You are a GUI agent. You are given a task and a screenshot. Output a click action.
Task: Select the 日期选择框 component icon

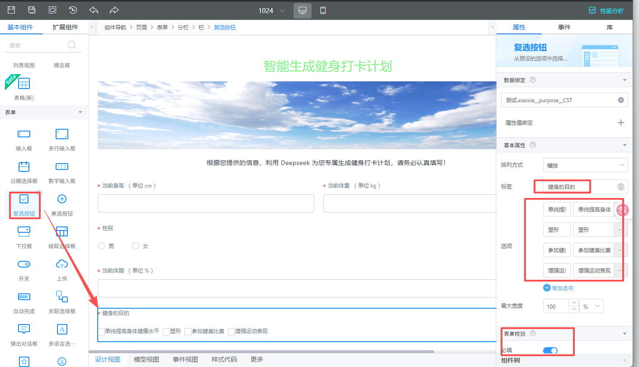click(24, 167)
